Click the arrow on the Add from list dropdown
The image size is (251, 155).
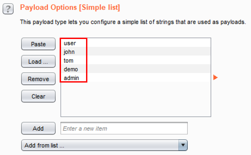pos(183,145)
